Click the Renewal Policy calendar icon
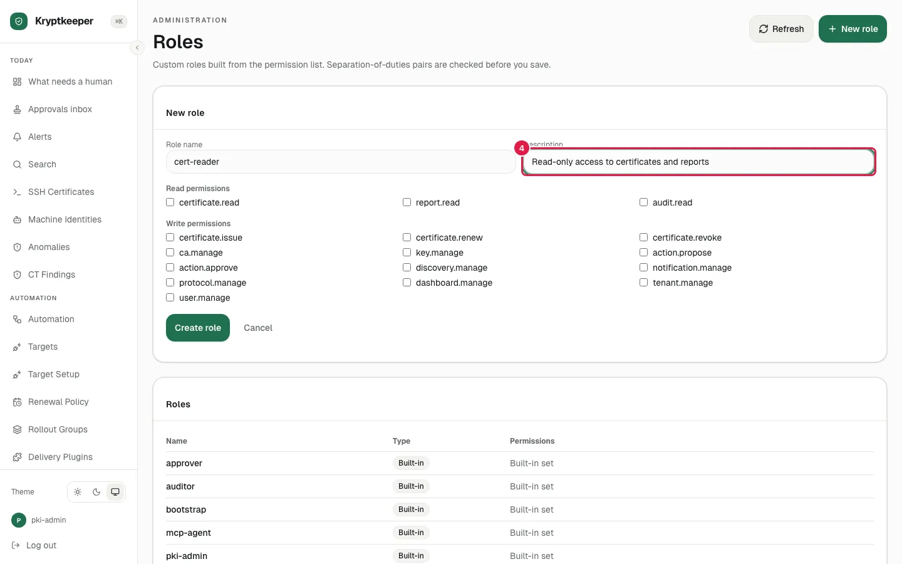The width and height of the screenshot is (902, 564). [17, 402]
